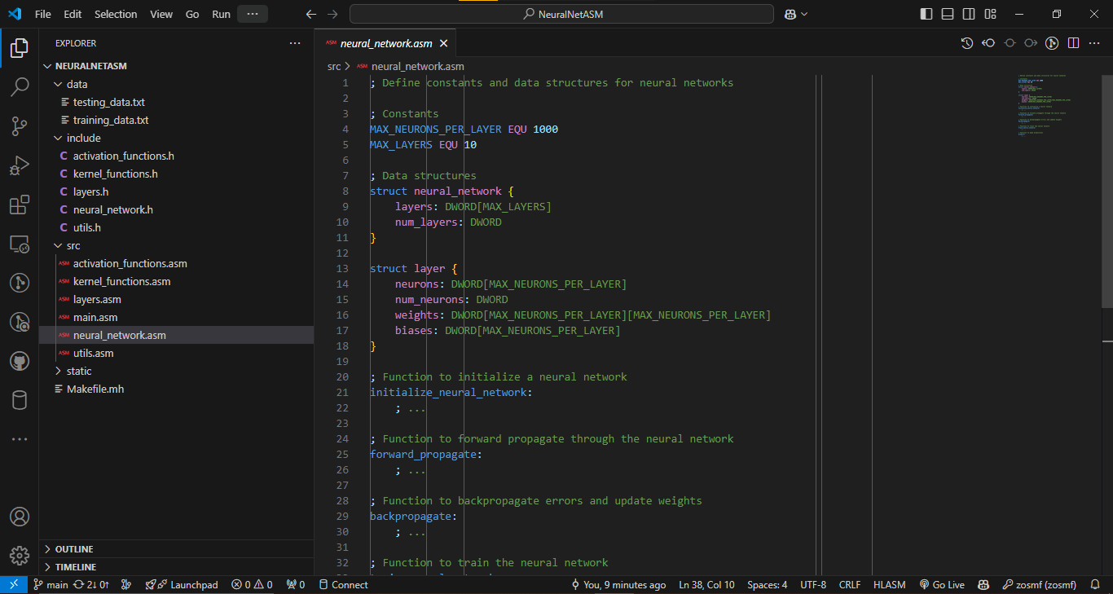Change language mode HLASM
The height and width of the screenshot is (594, 1113).
click(889, 584)
